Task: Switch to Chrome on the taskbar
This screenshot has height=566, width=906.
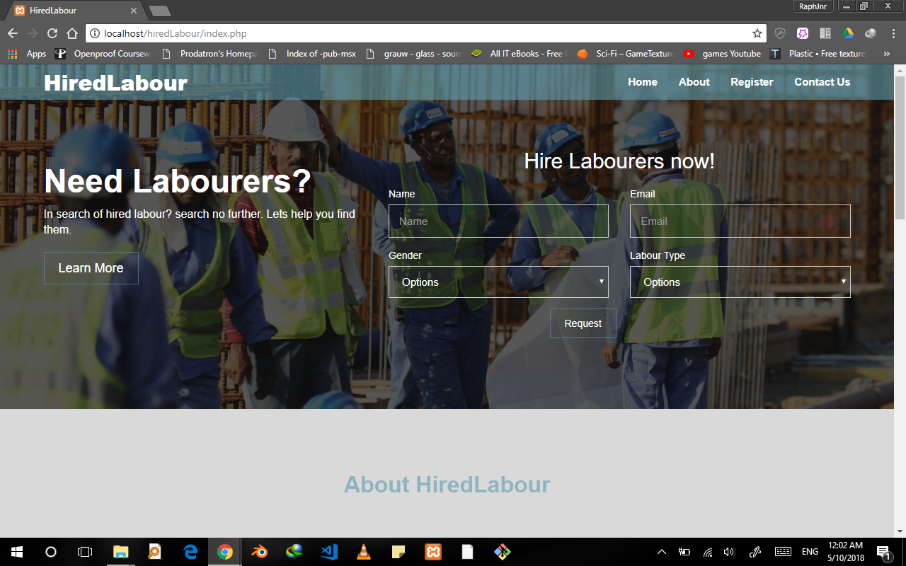Action: (225, 552)
